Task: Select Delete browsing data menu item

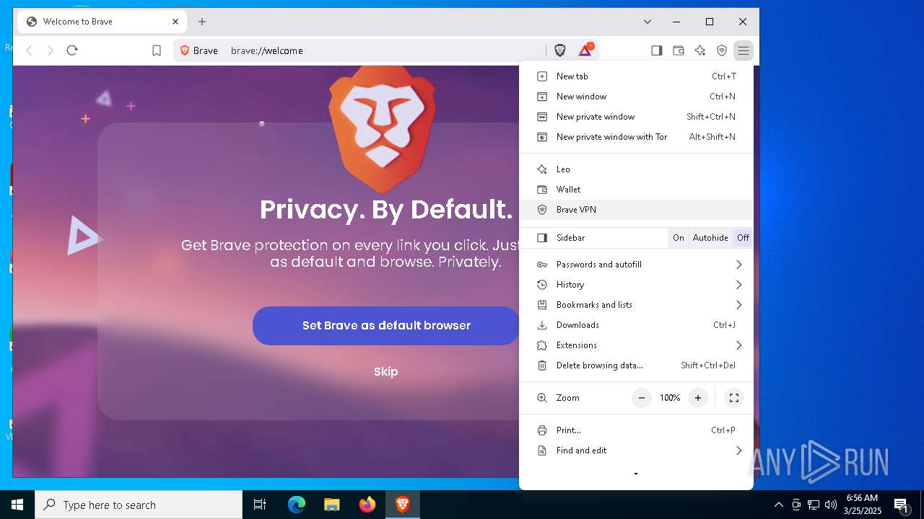Action: [636, 365]
